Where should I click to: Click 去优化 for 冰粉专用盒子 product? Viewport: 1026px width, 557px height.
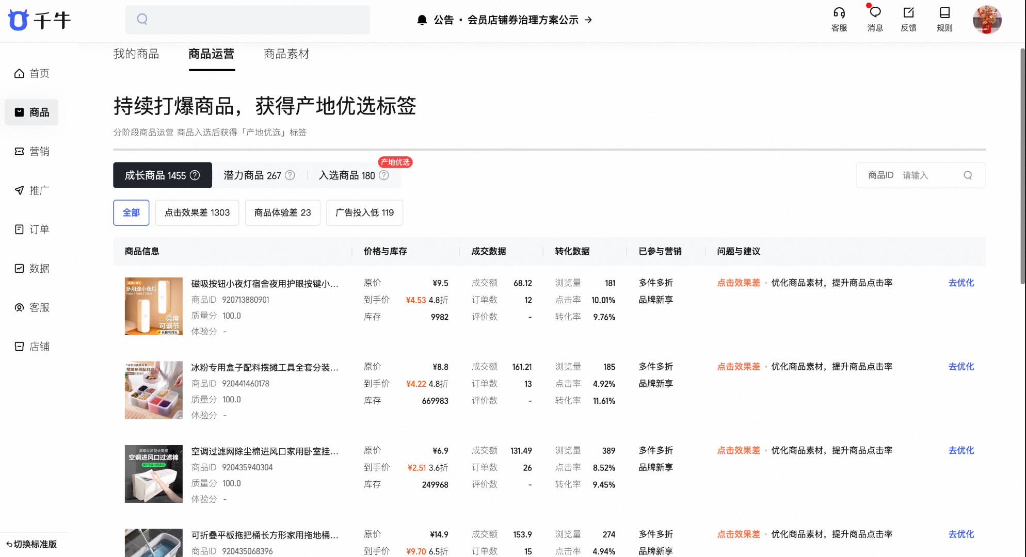961,367
